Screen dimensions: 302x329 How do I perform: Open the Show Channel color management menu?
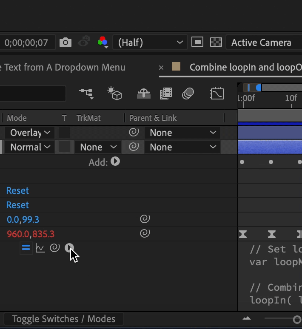tap(103, 42)
